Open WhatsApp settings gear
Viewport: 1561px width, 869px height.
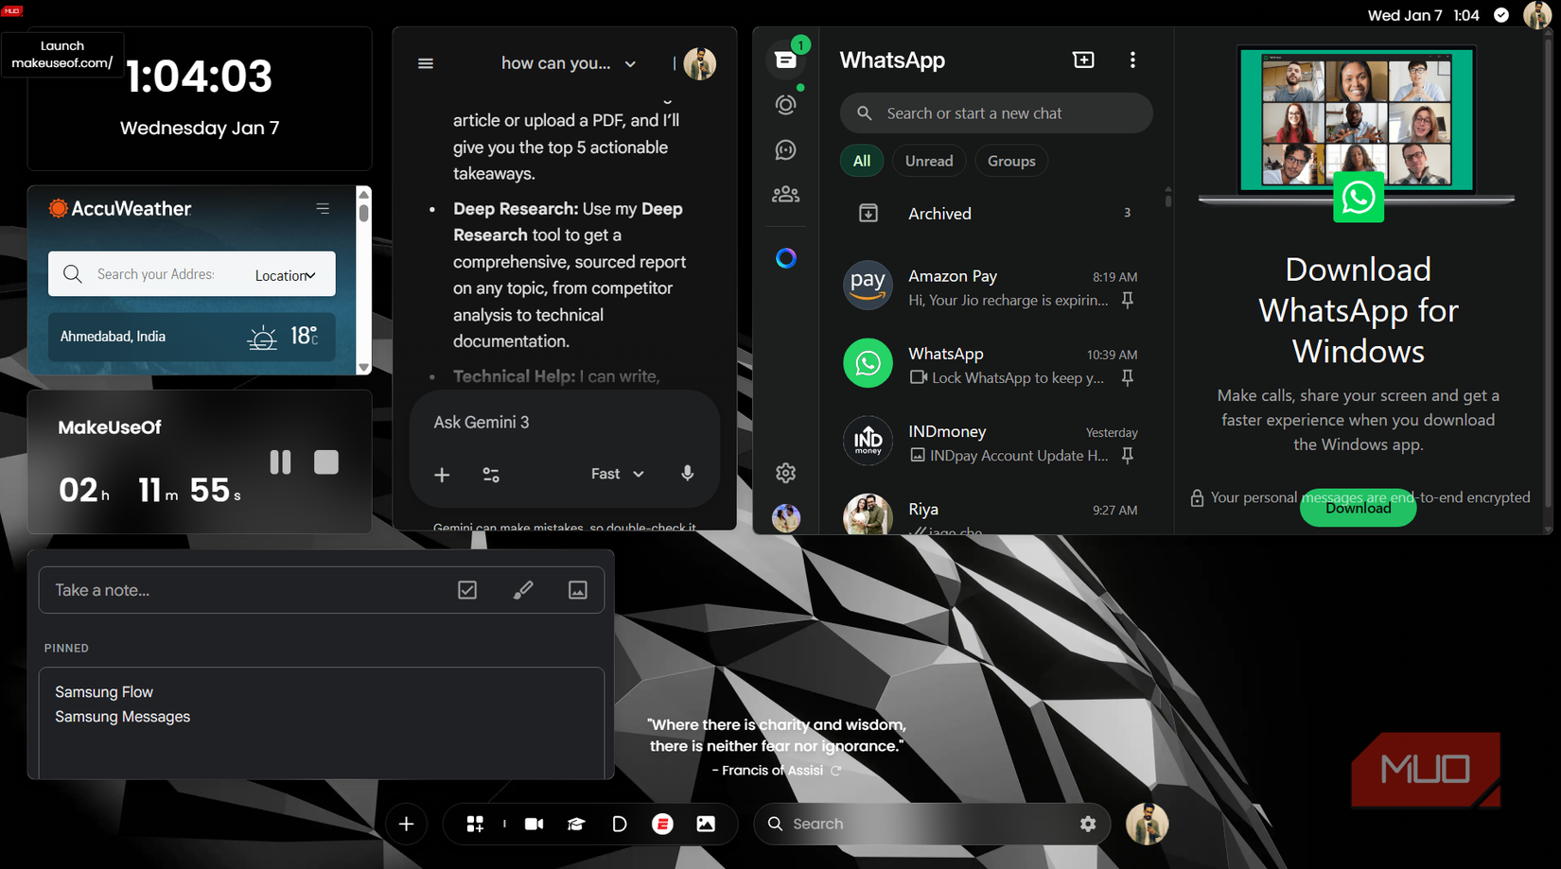point(786,472)
